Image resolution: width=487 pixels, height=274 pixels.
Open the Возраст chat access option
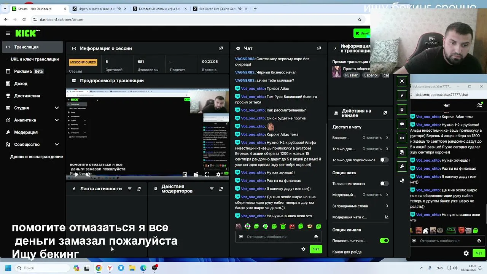click(360, 138)
